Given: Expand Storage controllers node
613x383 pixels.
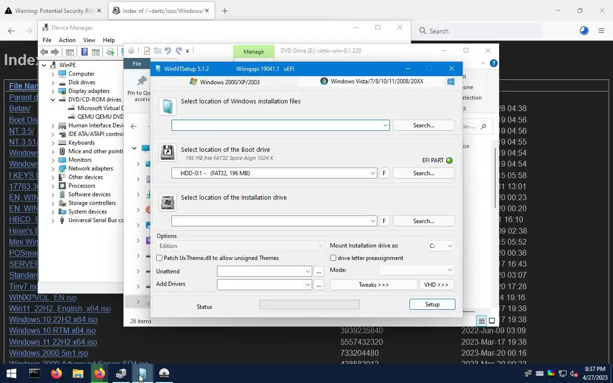Looking at the screenshot, I should pos(53,203).
